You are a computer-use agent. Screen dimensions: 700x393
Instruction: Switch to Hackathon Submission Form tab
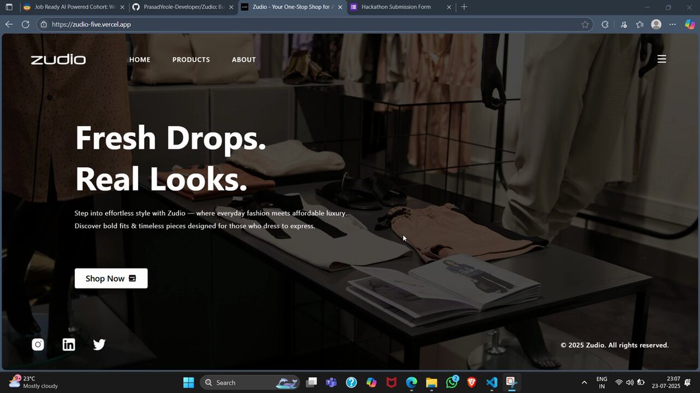click(400, 7)
